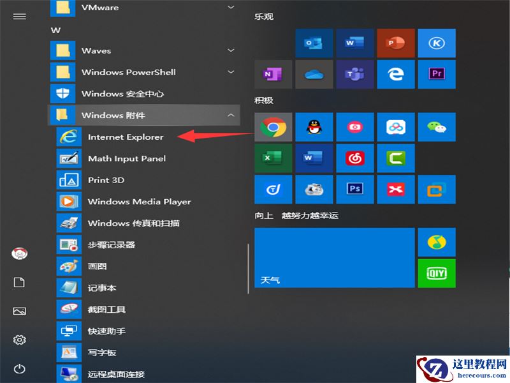
Task: Launch the Premiere Pro tile
Action: [x=437, y=74]
